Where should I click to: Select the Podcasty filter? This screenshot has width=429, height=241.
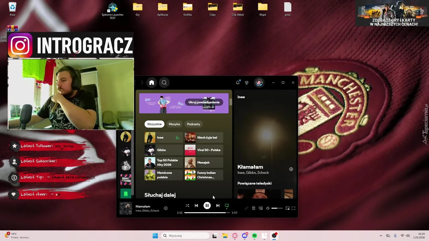193,124
